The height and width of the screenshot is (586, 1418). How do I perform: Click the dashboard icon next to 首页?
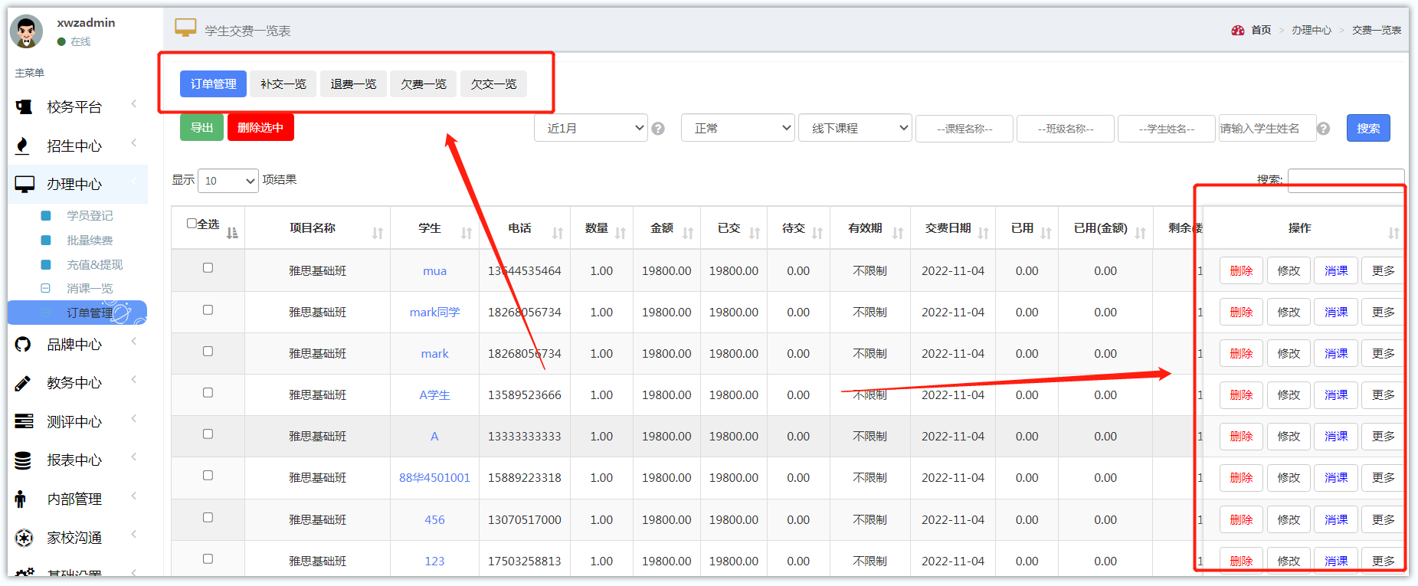click(1237, 31)
